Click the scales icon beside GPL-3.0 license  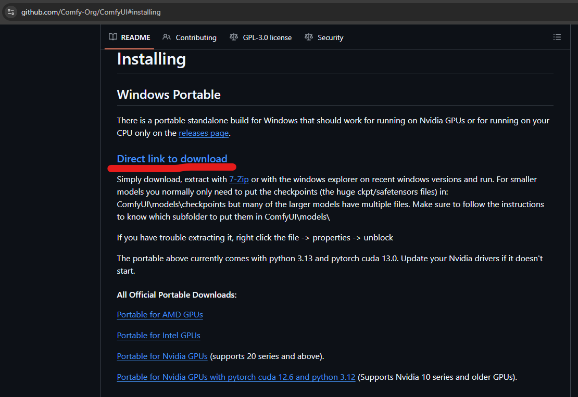click(234, 37)
